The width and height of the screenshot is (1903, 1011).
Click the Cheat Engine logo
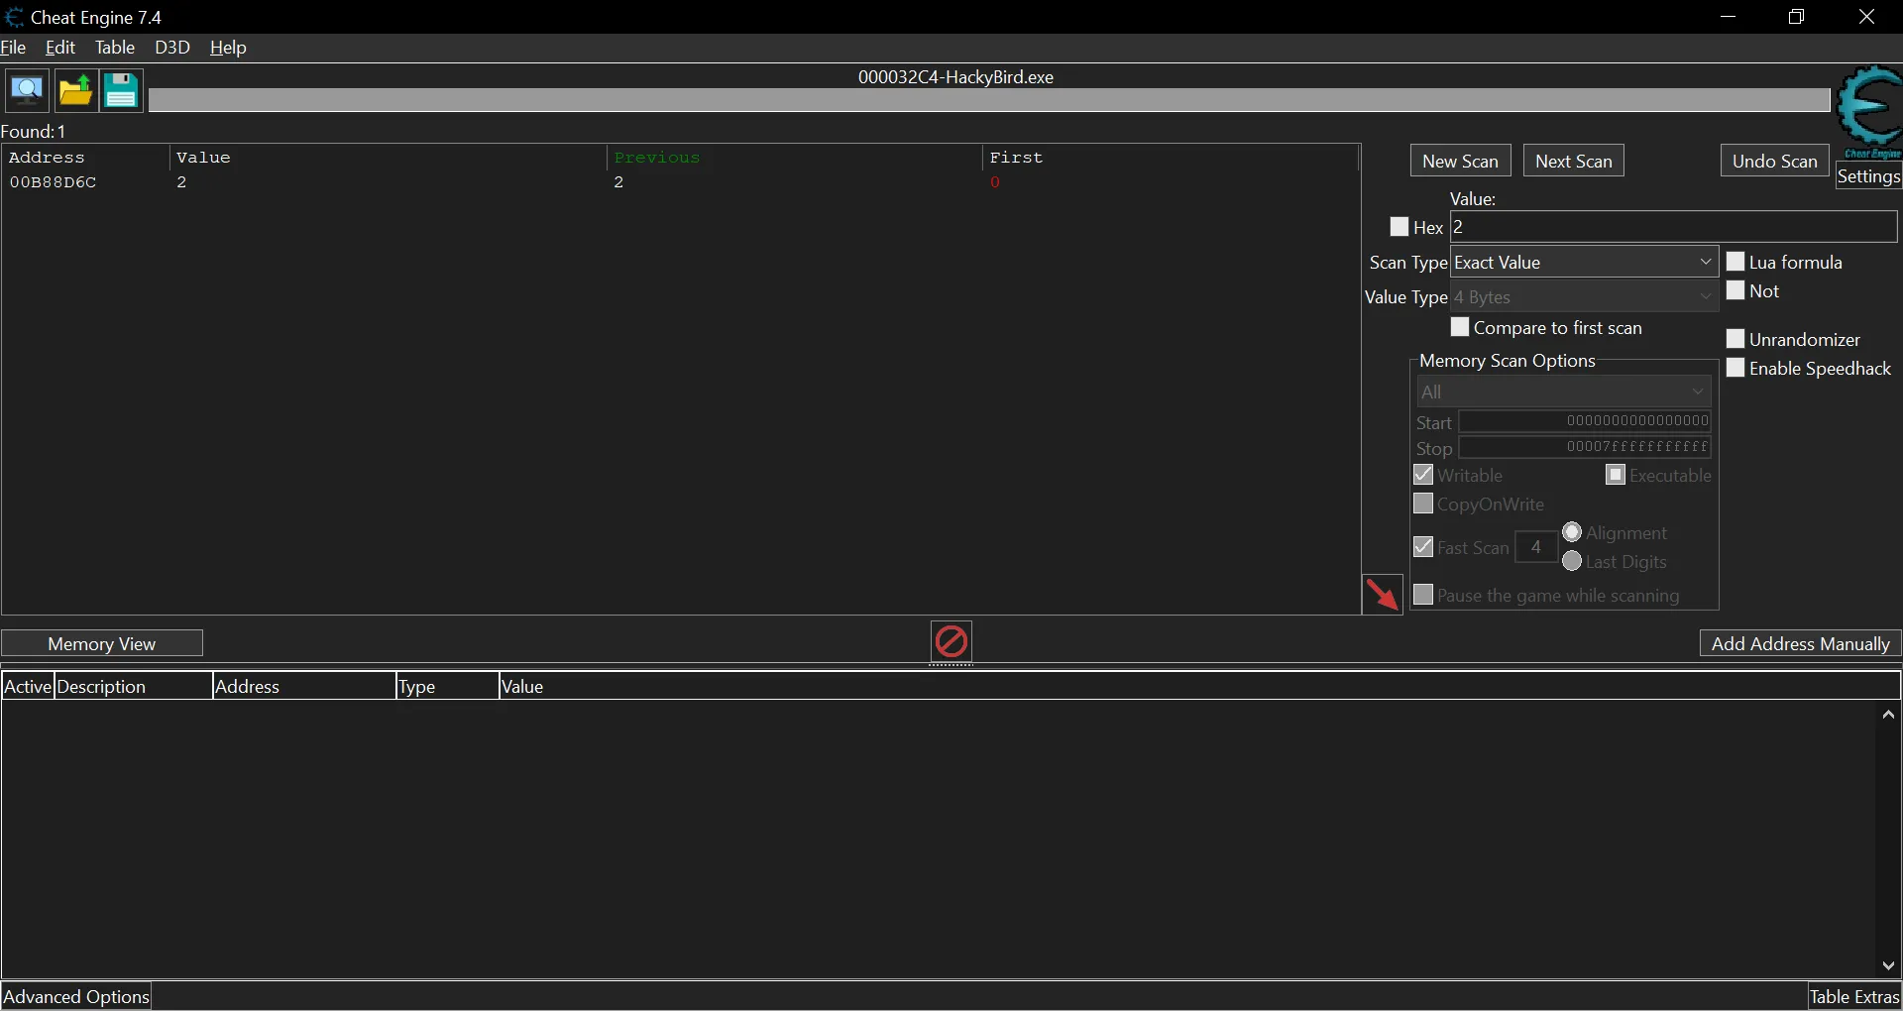(1869, 111)
